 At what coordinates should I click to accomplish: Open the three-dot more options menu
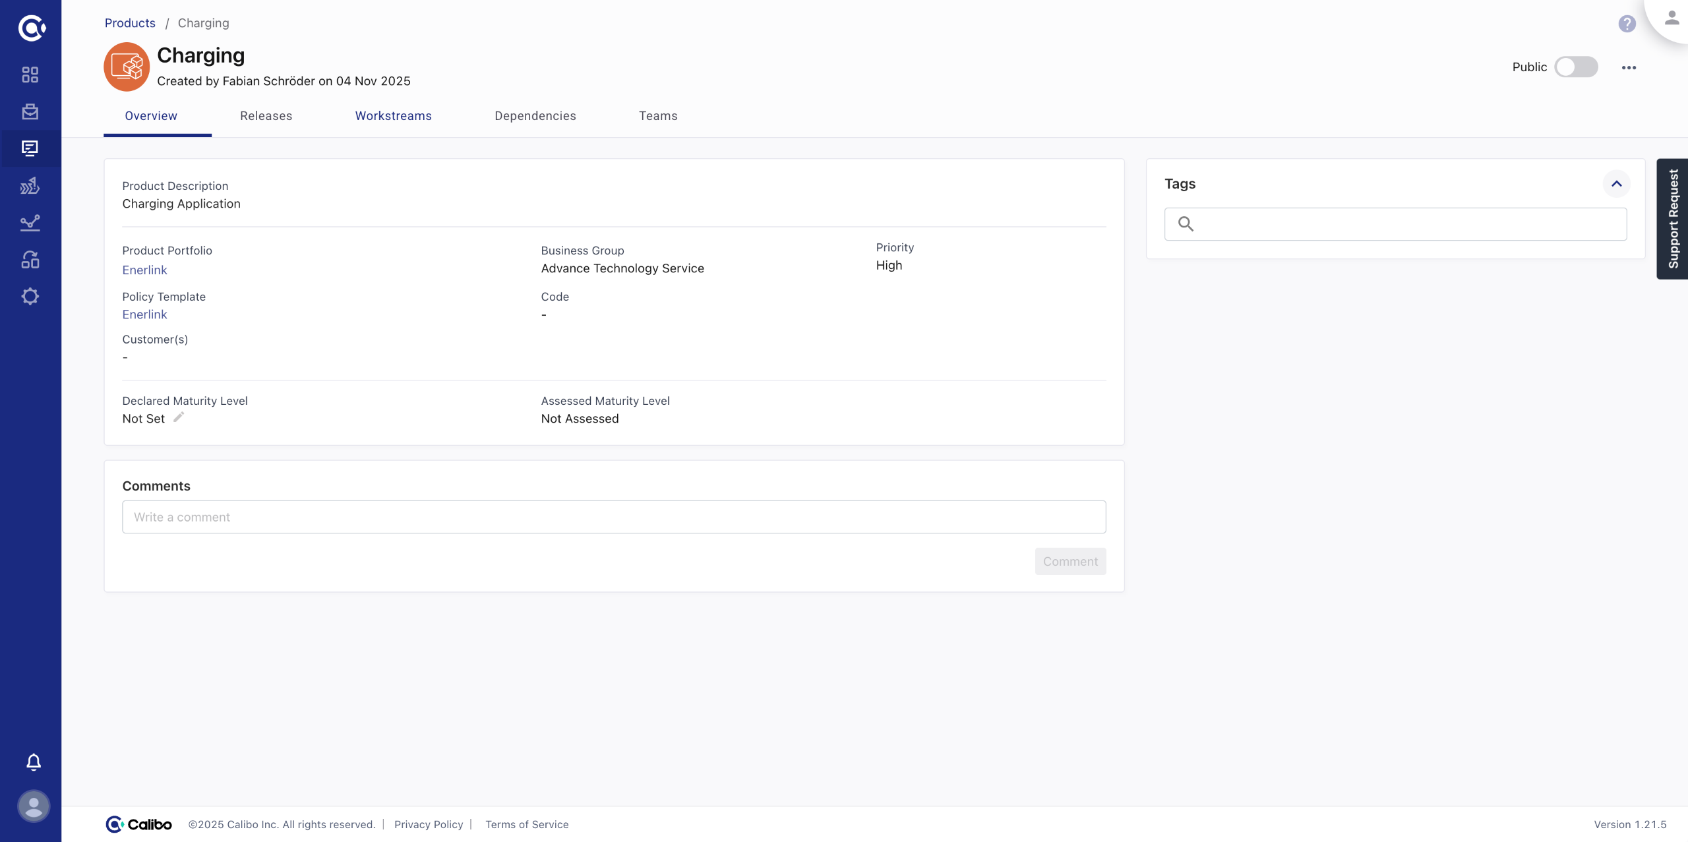tap(1629, 67)
